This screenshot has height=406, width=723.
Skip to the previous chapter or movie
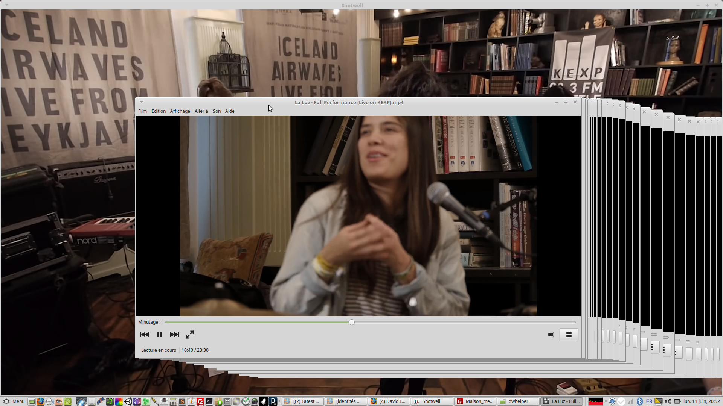pyautogui.click(x=145, y=335)
